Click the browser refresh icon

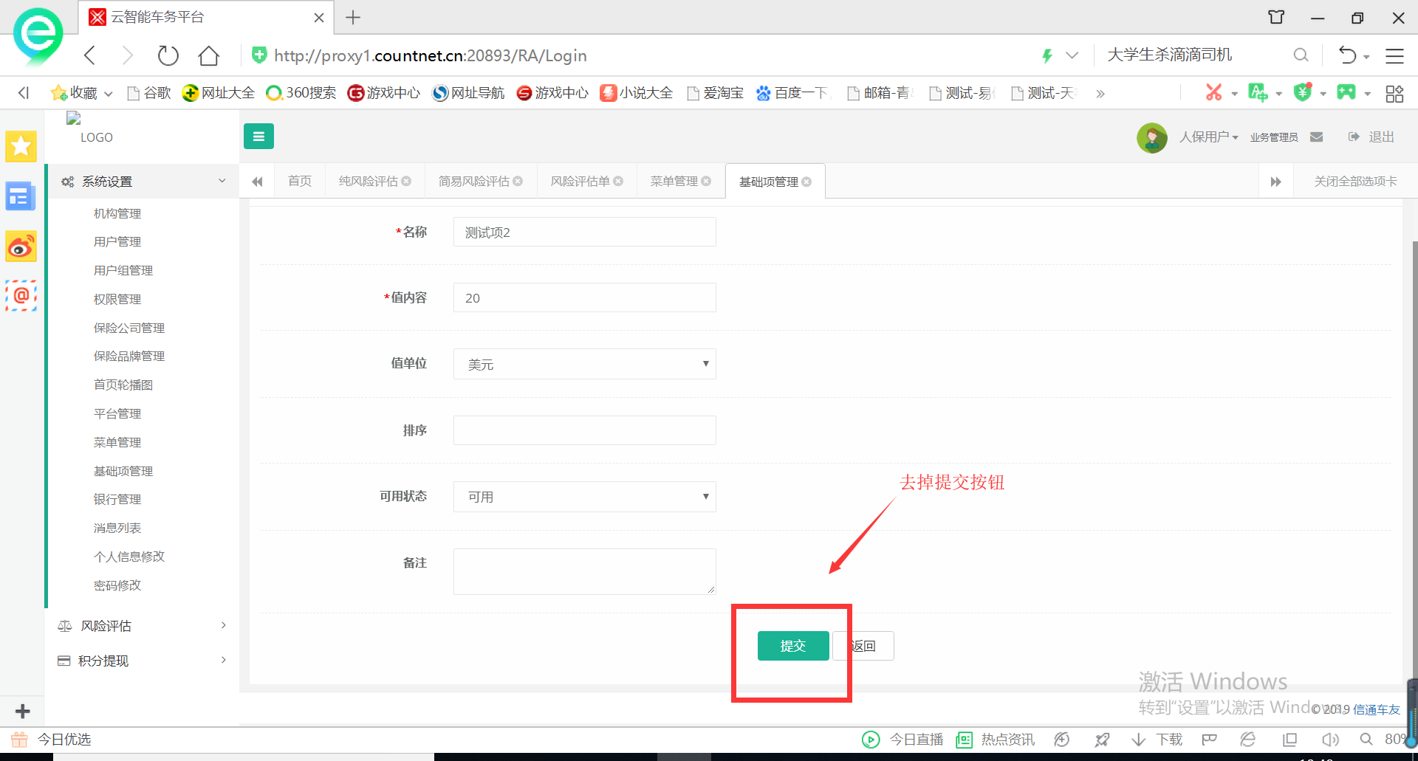tap(168, 55)
